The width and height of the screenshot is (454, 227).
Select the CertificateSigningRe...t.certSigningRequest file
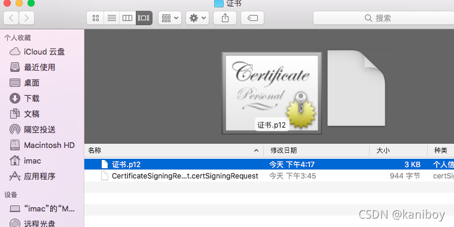[185, 176]
